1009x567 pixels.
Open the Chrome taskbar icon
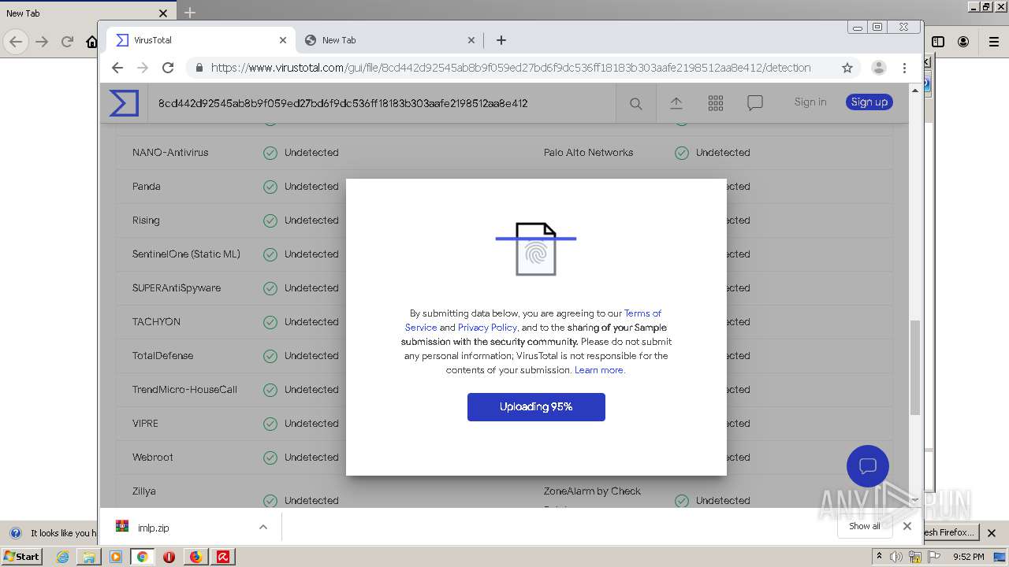point(143,557)
